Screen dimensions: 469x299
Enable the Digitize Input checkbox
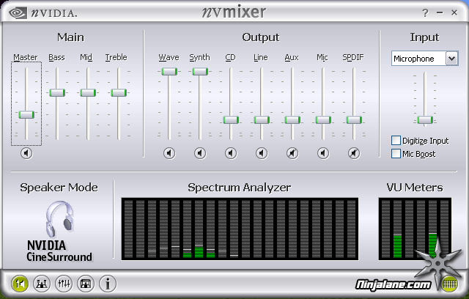coord(396,141)
